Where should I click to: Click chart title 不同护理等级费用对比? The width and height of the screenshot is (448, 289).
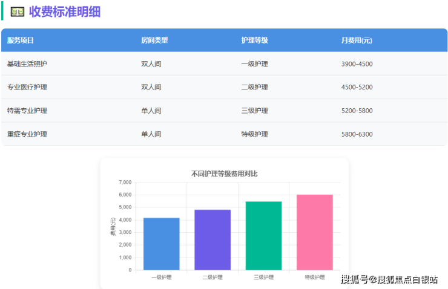[x=224, y=174]
